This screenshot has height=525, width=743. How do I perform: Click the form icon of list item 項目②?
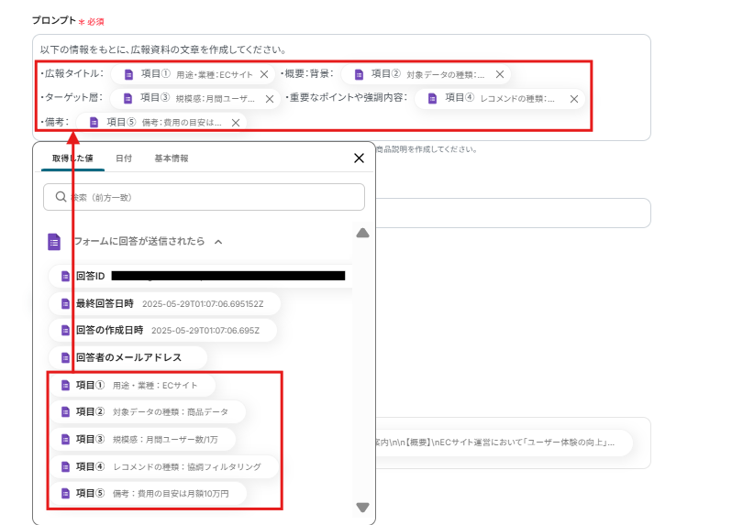65,412
